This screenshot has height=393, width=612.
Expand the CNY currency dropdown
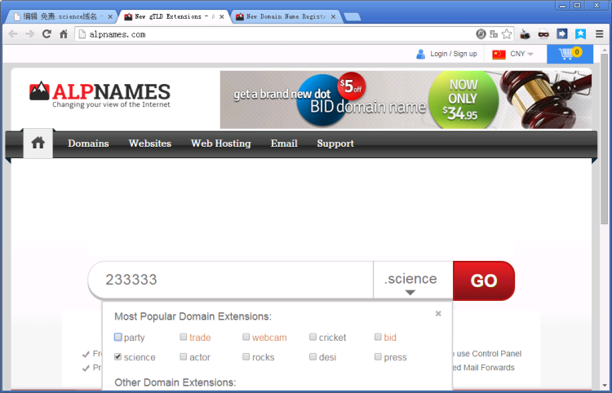click(x=522, y=54)
